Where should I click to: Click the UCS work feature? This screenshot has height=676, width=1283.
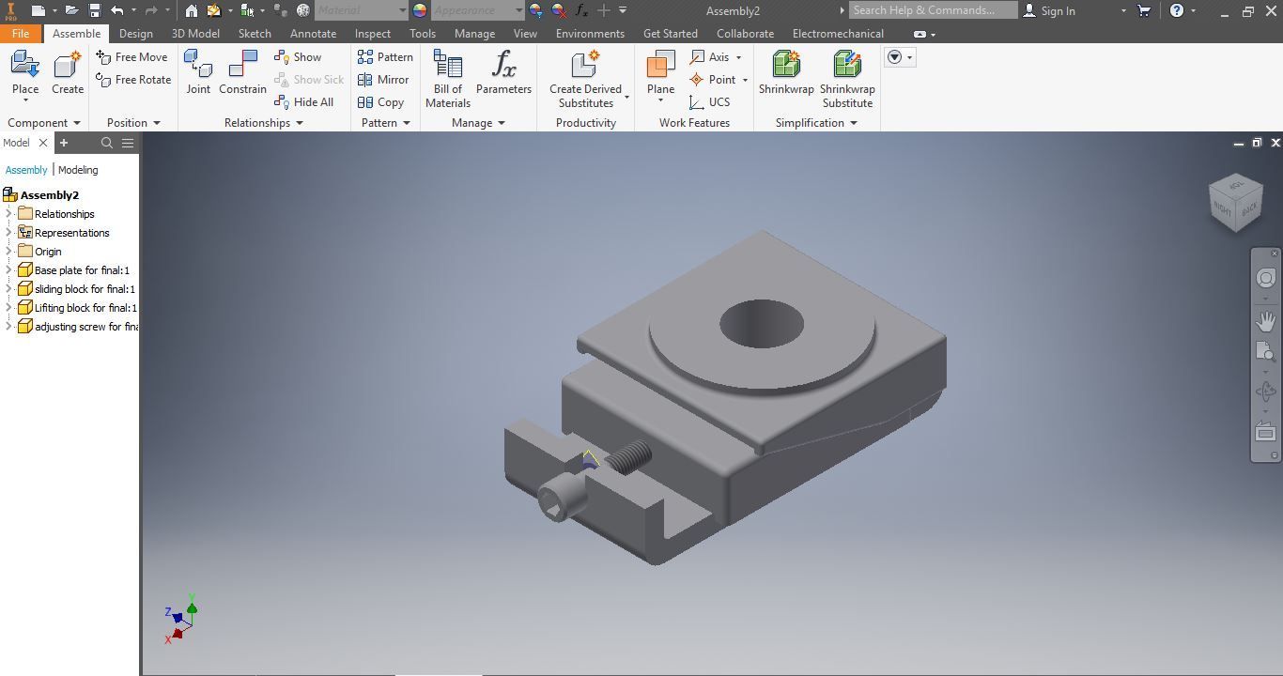point(709,102)
